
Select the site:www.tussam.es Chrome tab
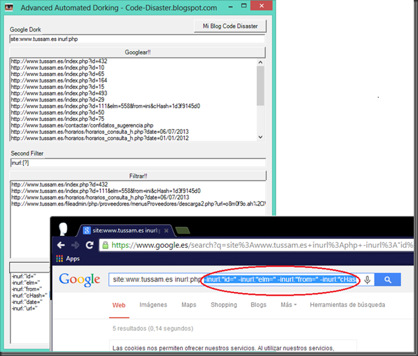(x=126, y=230)
